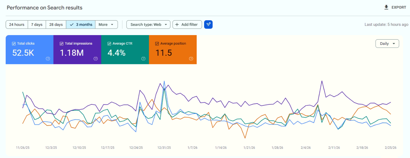Expand the More date range dropdown
Viewport: 410px width, 158px height.
click(x=106, y=25)
